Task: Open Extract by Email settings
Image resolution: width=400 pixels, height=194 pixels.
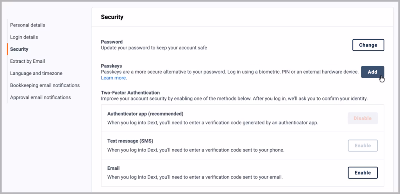Action: 28,61
